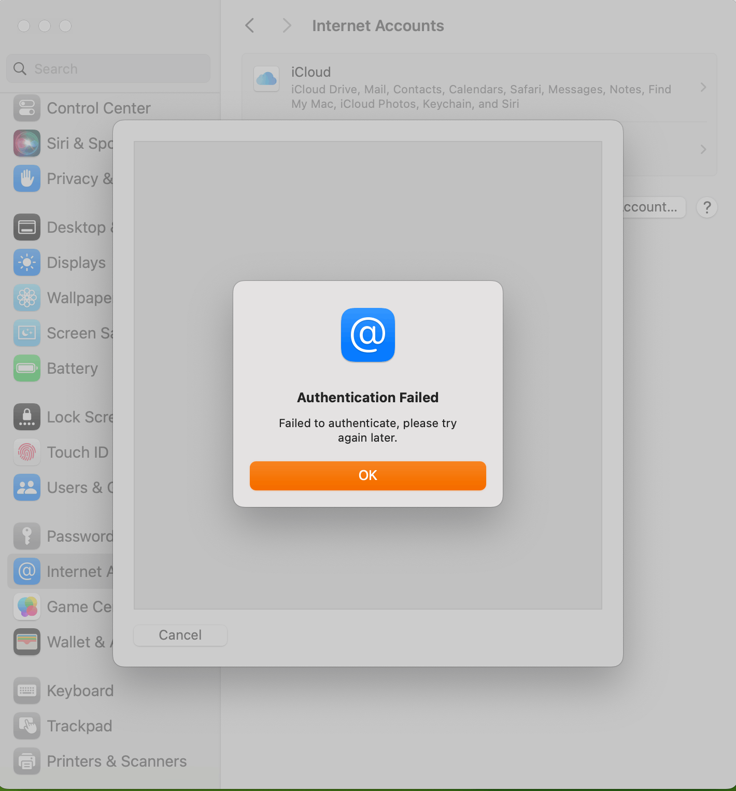The width and height of the screenshot is (736, 791).
Task: Focus the sidebar Search field
Action: click(x=108, y=68)
